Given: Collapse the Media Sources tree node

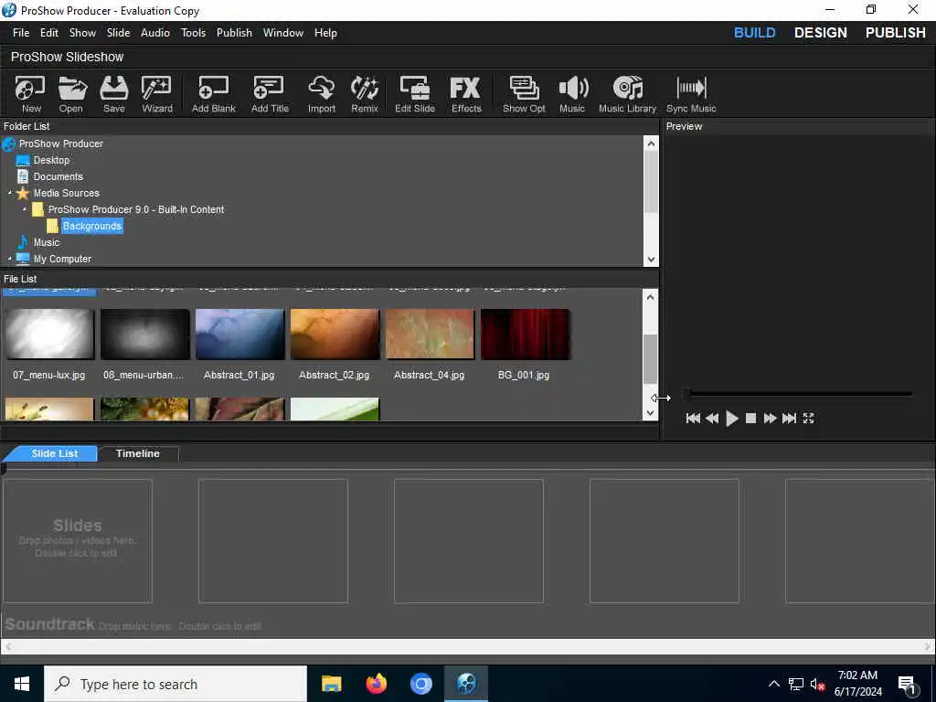Looking at the screenshot, I should (x=9, y=193).
